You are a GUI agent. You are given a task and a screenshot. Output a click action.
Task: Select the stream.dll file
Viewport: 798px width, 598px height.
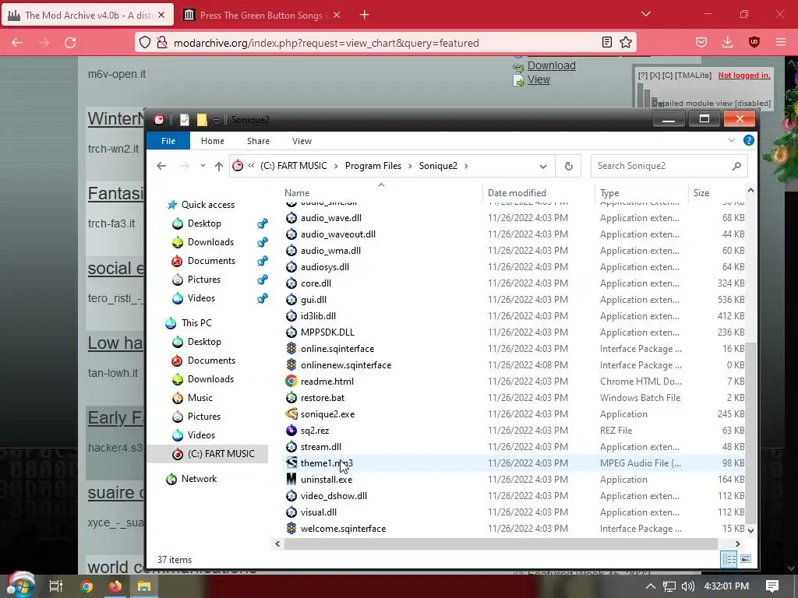[514, 446]
